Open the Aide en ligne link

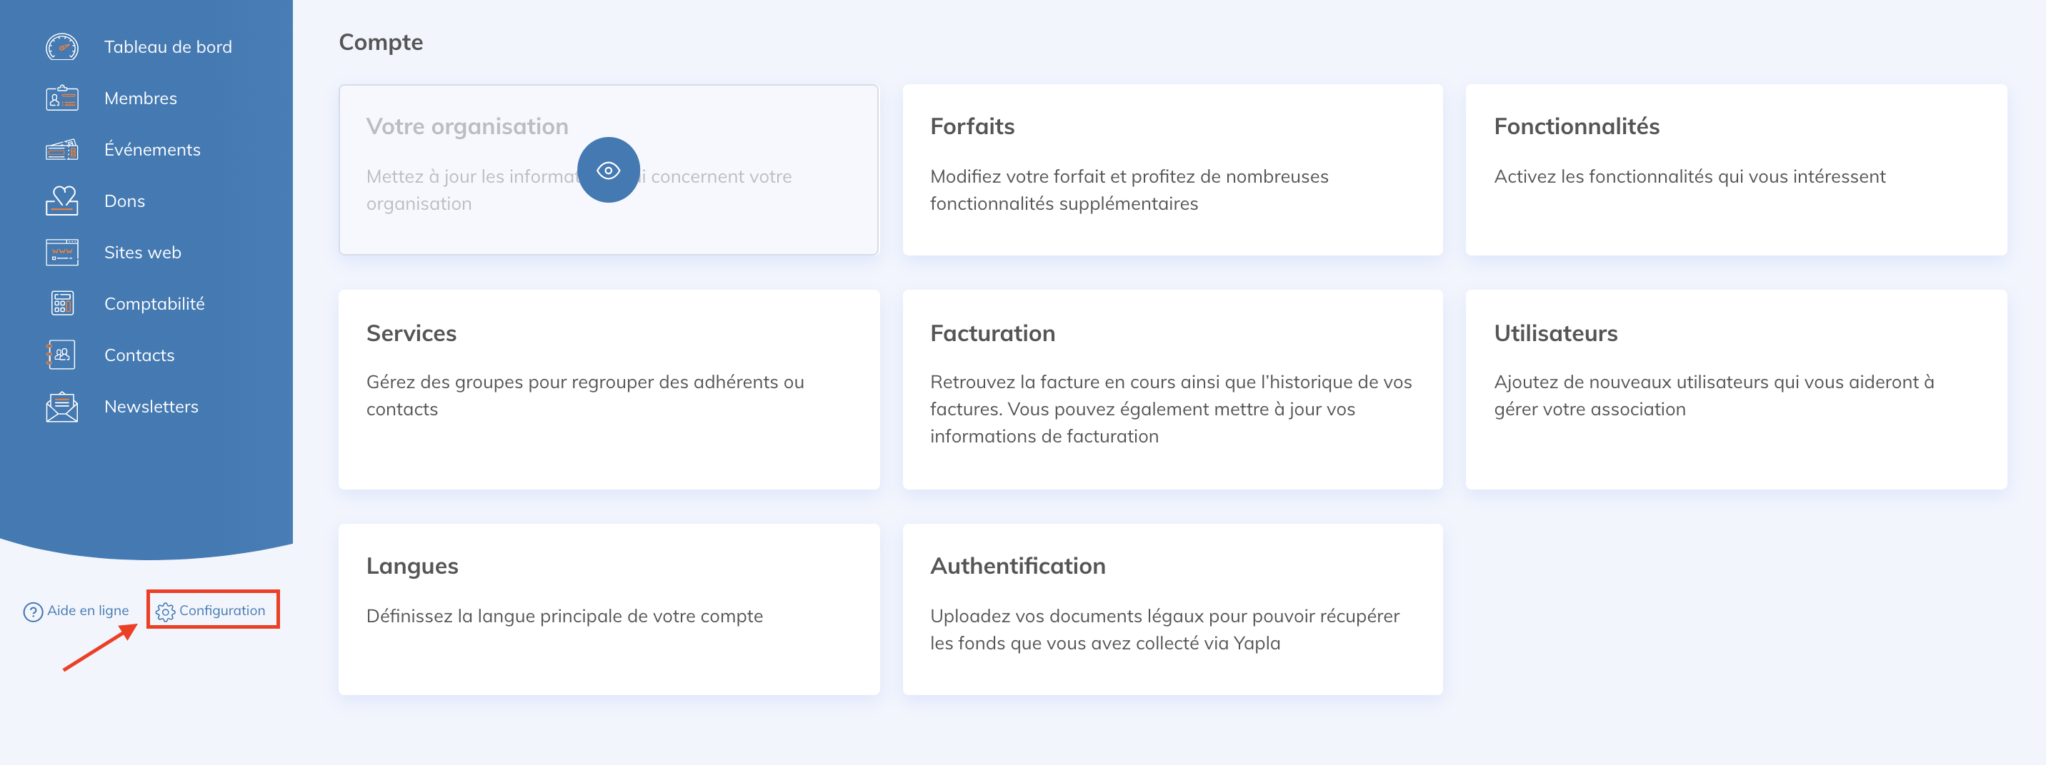(x=87, y=610)
